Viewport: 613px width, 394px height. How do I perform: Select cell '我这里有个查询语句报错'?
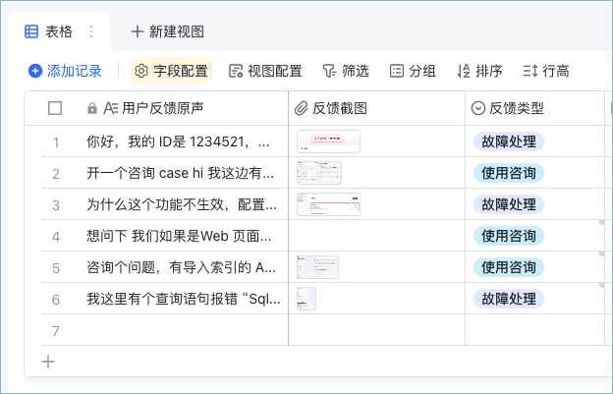pyautogui.click(x=184, y=299)
